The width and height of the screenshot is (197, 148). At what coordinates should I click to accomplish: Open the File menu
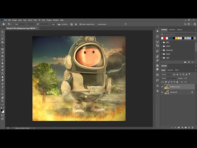[5, 20]
